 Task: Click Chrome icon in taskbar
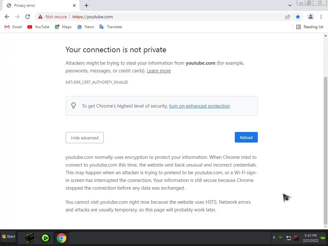61,238
